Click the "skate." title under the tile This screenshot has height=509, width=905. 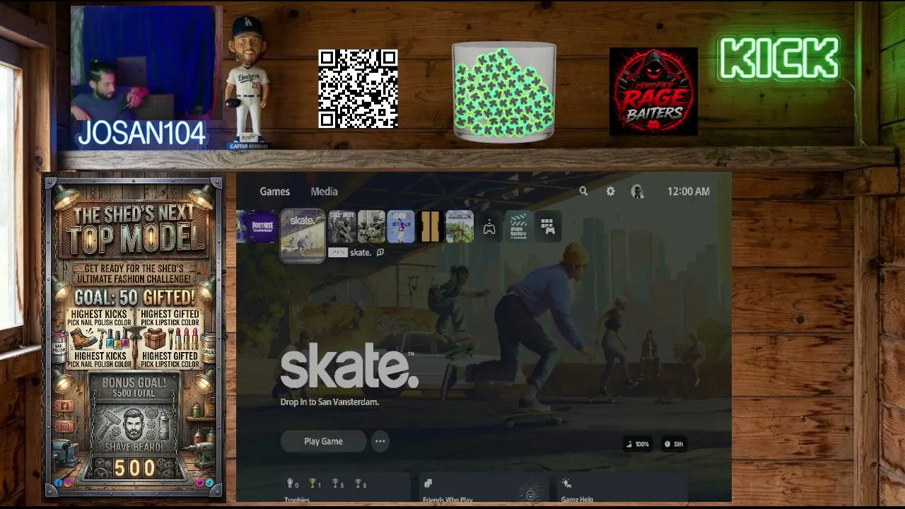click(361, 252)
